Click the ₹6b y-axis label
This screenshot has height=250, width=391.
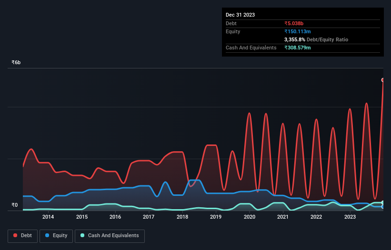16,62
